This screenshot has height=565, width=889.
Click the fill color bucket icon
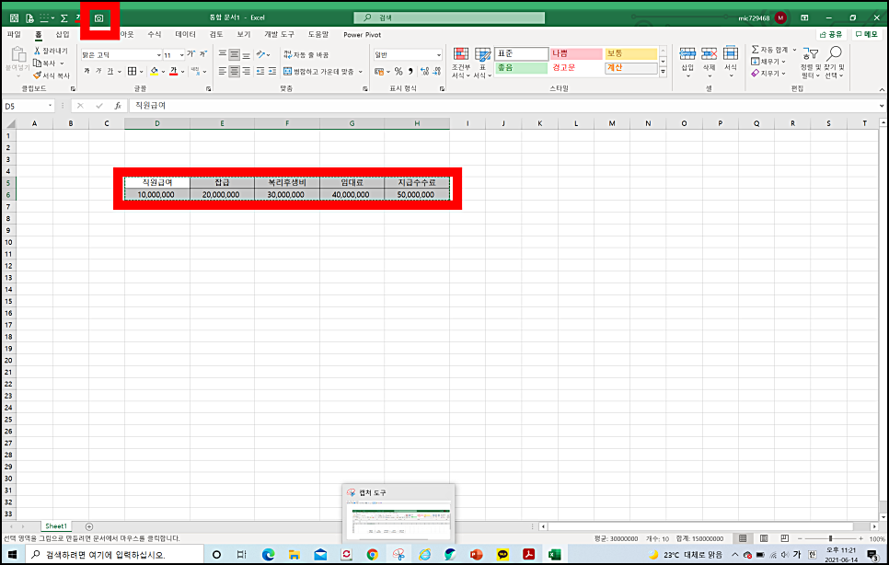click(155, 72)
